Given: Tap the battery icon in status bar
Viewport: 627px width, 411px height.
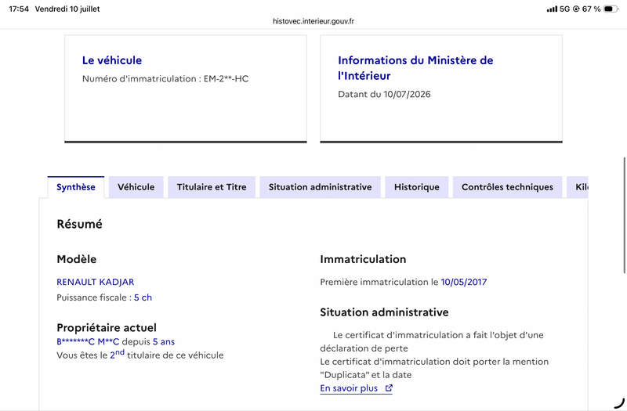Looking at the screenshot, I should [611, 9].
